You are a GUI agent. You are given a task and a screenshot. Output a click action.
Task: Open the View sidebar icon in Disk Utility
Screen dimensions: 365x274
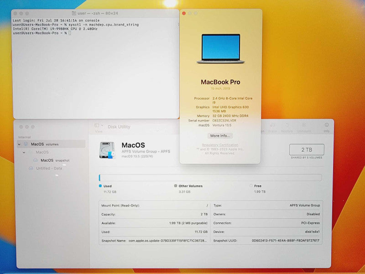(97, 126)
